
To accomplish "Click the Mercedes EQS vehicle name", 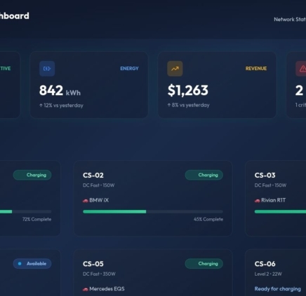I will [x=107, y=289].
